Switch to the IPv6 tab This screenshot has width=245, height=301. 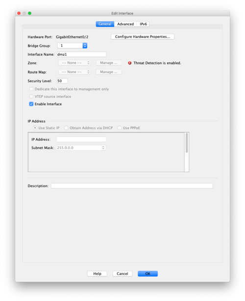pyautogui.click(x=143, y=24)
